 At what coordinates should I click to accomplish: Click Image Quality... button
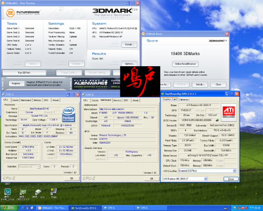point(69,72)
